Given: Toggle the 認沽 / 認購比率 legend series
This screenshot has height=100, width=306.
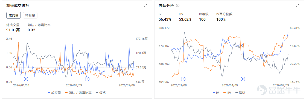Looking at the screenshot, I should tap(78, 93).
